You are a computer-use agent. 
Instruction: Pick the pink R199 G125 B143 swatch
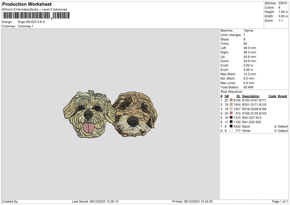232,113
